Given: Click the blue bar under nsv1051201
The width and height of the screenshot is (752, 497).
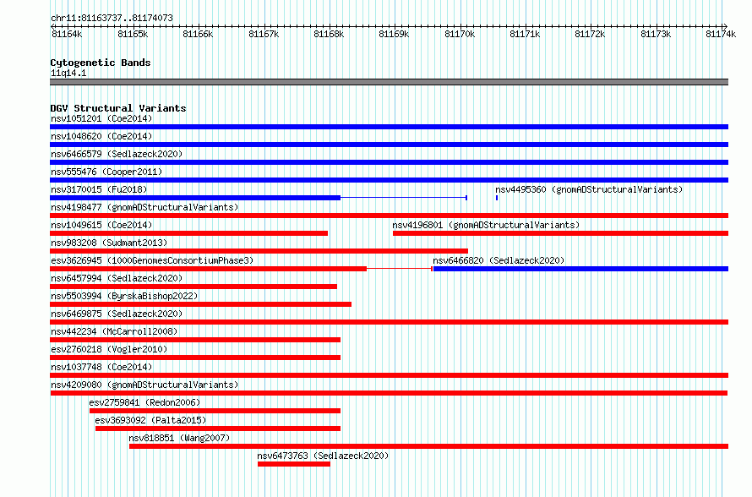Looking at the screenshot, I should coord(389,127).
